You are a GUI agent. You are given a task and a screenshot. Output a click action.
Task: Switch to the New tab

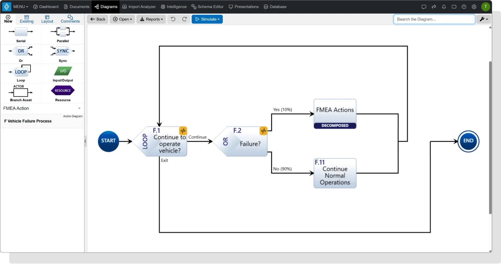[x=8, y=19]
